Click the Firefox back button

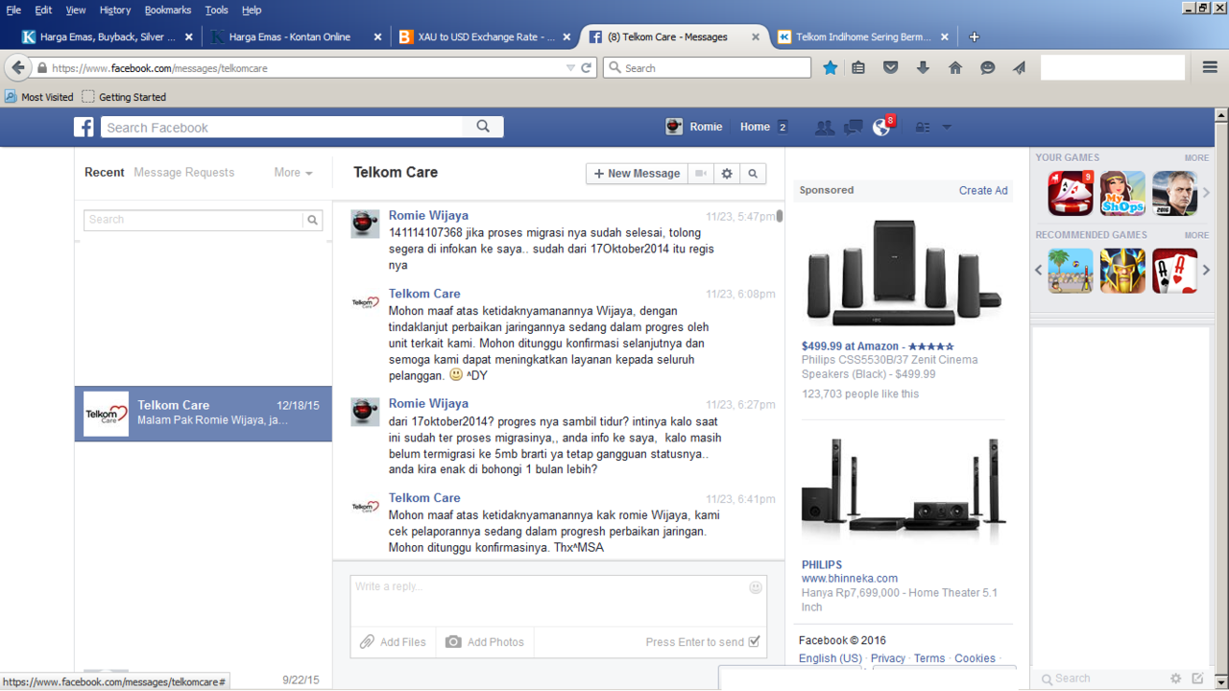[18, 68]
